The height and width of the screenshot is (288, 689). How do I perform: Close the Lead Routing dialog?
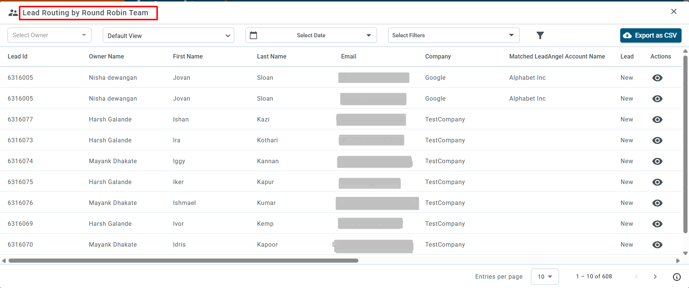[674, 12]
